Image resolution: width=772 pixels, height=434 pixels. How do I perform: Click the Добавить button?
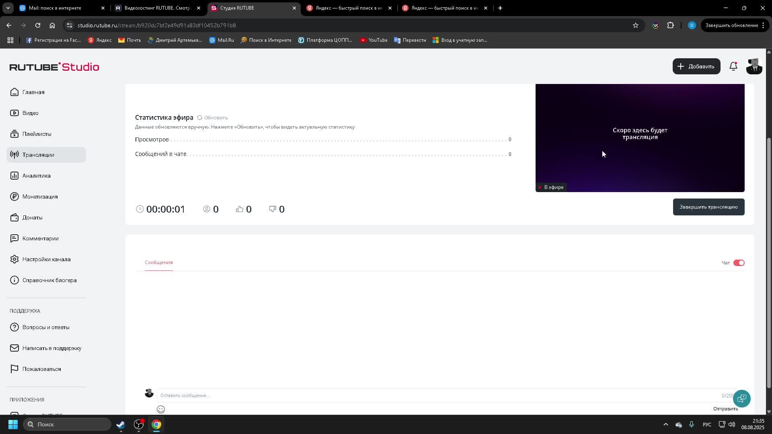(696, 66)
